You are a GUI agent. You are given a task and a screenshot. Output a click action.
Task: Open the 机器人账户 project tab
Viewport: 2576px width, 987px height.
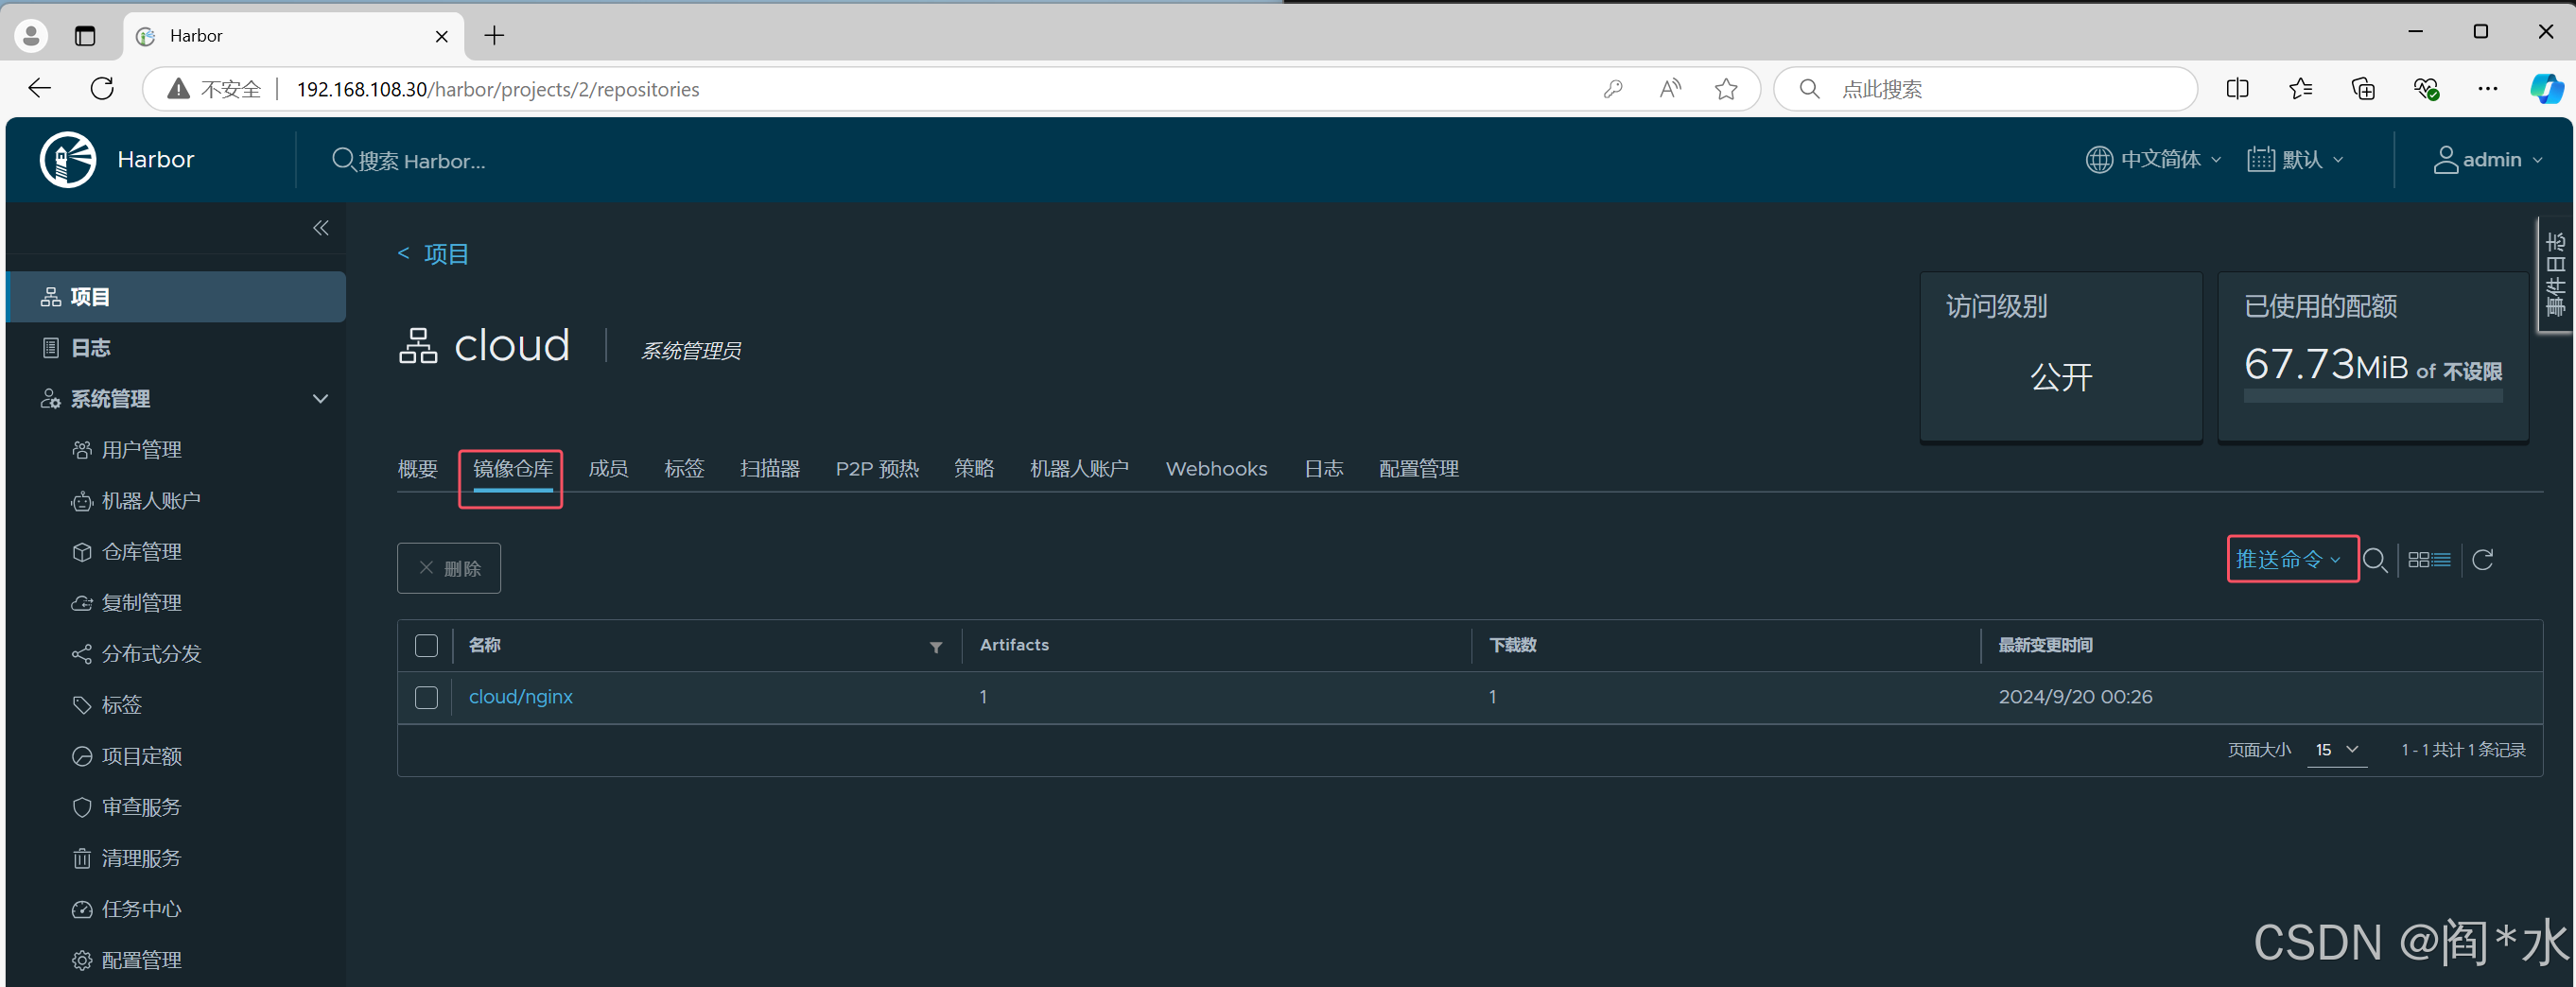pos(1079,469)
